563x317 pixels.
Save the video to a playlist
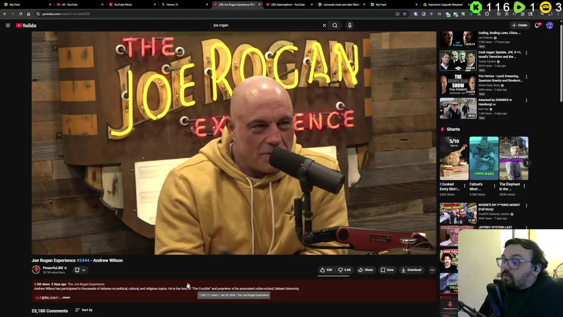coord(387,270)
